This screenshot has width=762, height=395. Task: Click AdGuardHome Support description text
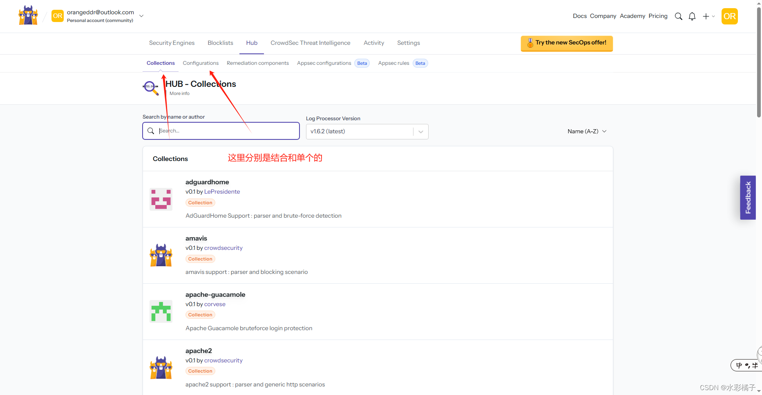[x=264, y=216]
